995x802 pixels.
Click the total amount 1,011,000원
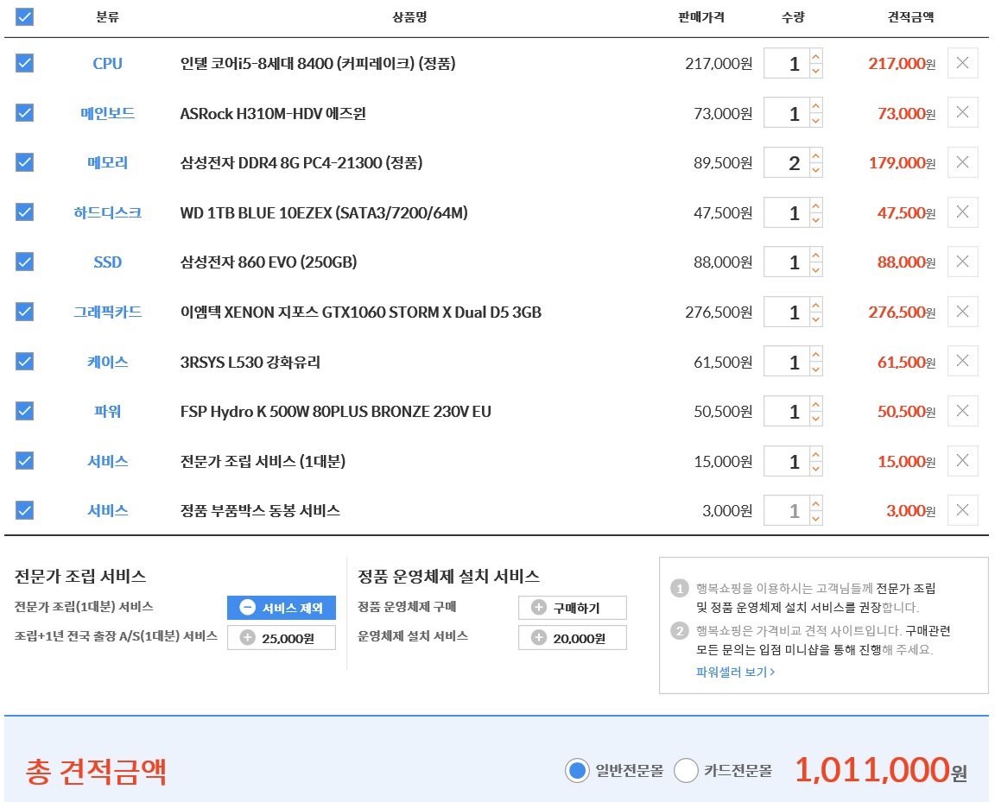pyautogui.click(x=881, y=770)
